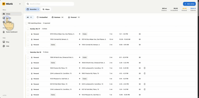Click arrow icon on 10:38 AM drive row
This screenshot has width=199, height=98.
point(79,39)
